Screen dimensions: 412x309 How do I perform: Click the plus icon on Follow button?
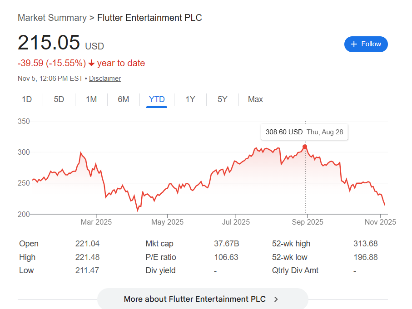pos(354,44)
